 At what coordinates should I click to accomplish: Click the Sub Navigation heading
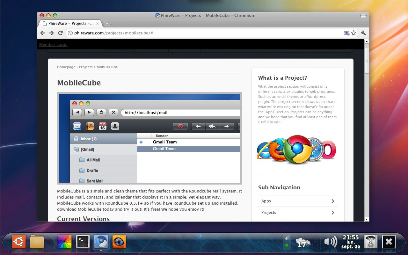279,187
